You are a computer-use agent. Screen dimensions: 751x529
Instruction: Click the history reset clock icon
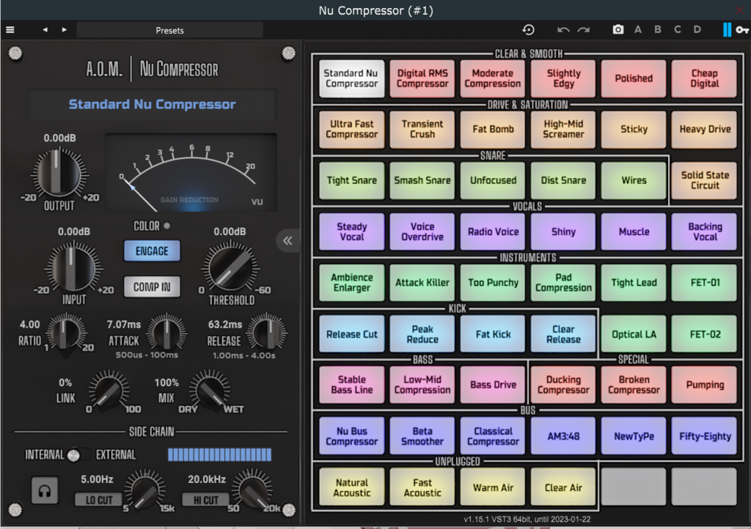click(528, 29)
